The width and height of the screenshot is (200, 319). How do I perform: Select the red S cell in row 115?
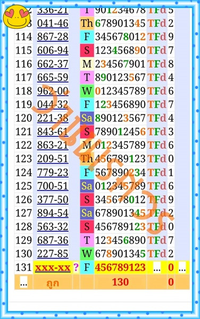87,51
